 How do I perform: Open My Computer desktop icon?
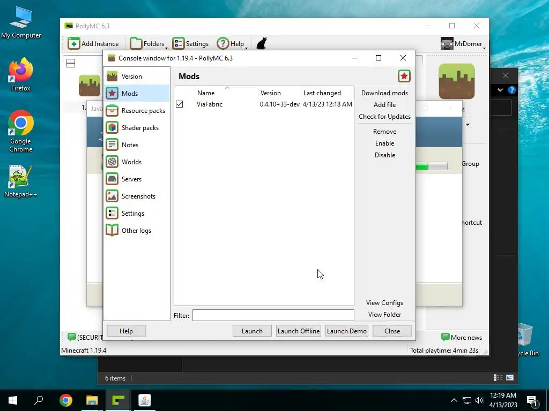coord(21,24)
